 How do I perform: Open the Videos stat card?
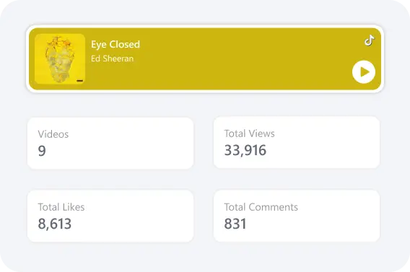[x=110, y=143]
